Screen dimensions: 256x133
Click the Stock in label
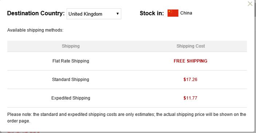[152, 13]
